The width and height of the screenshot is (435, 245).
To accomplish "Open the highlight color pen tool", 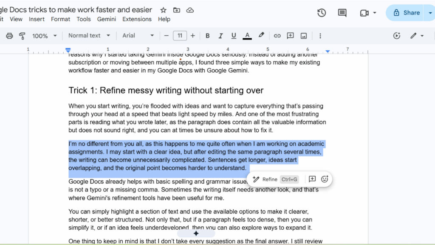I will 261,35.
